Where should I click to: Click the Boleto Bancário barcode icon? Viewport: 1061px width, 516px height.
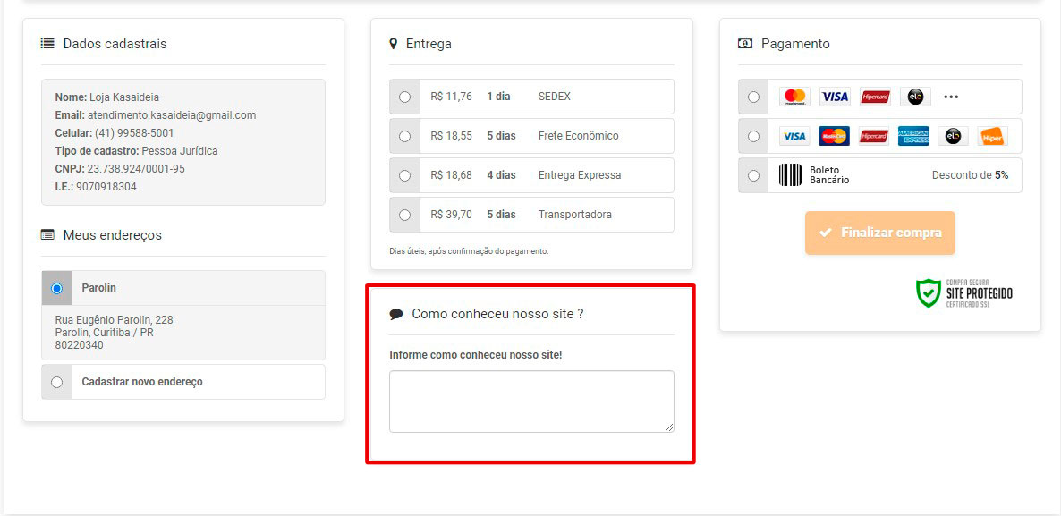click(x=789, y=175)
